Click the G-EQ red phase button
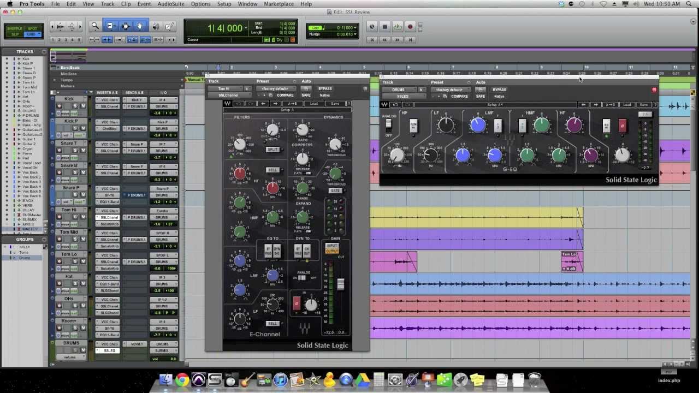Screen dimensions: 699x393 (x=622, y=126)
